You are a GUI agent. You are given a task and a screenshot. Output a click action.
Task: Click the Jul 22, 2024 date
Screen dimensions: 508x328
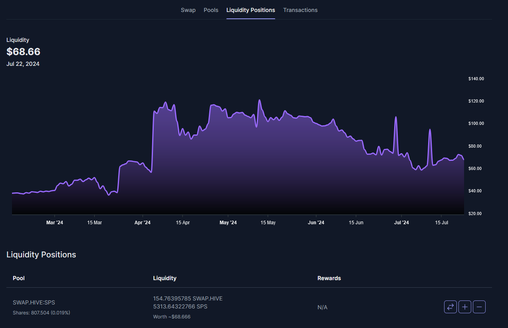(23, 64)
